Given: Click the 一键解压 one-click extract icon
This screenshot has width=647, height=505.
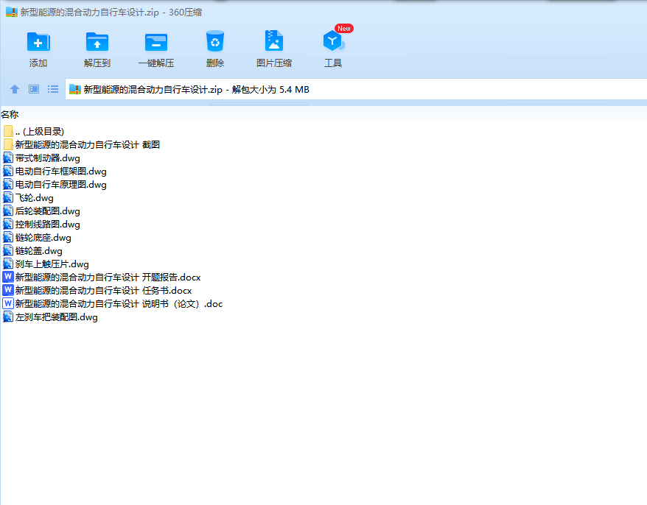Looking at the screenshot, I should [156, 42].
